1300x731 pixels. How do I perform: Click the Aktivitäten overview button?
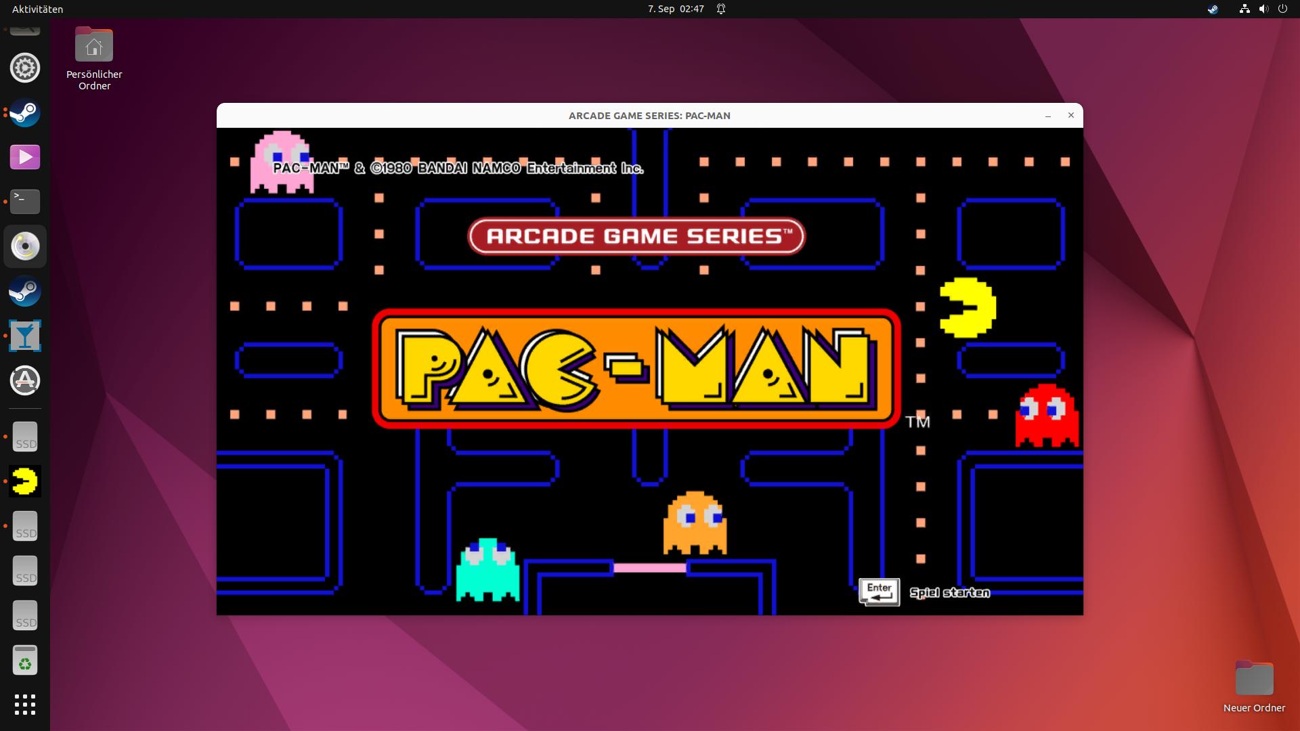(x=37, y=9)
